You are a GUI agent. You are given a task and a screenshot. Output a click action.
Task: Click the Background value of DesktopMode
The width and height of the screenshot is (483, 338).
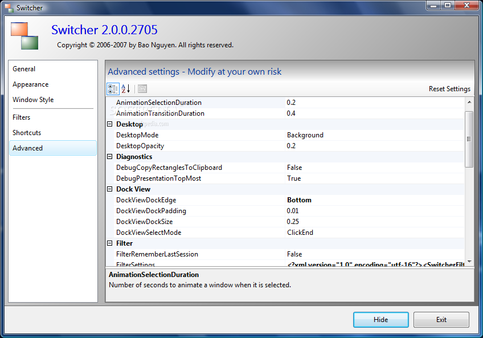coord(375,135)
